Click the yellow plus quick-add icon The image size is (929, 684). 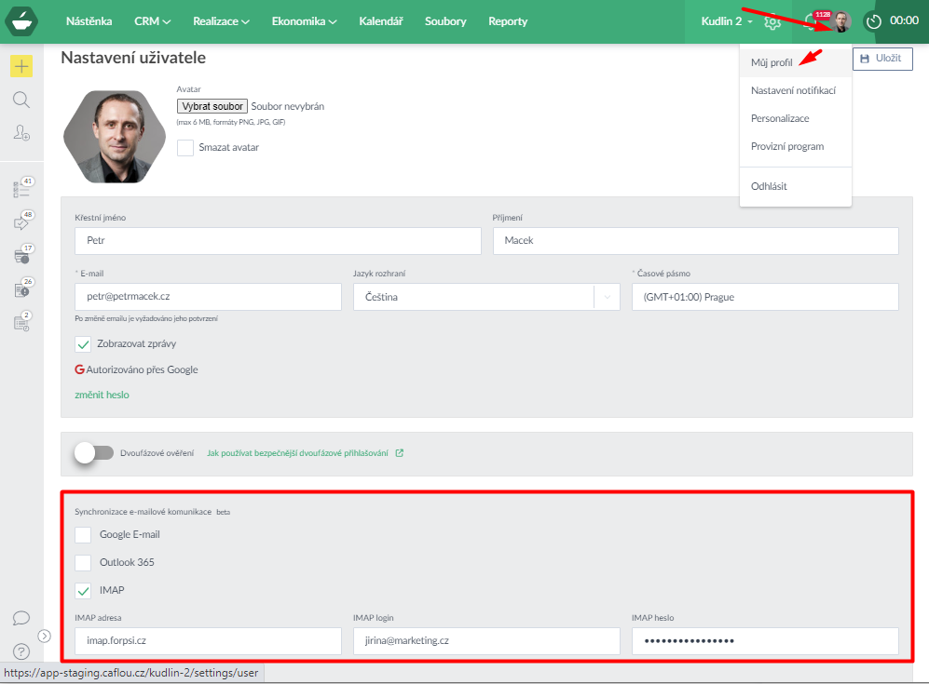tap(21, 66)
